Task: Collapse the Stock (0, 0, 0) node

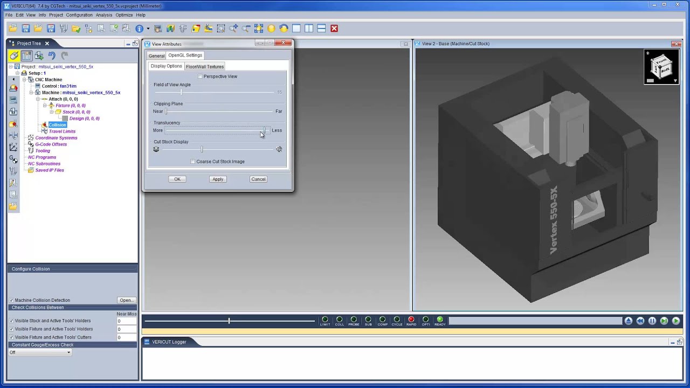Action: click(x=52, y=112)
